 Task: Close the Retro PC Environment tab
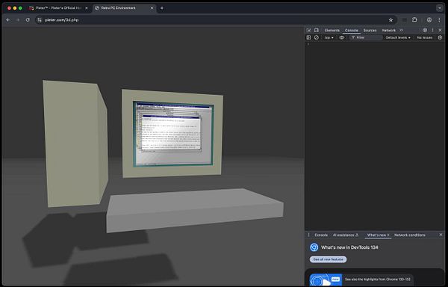(x=152, y=8)
